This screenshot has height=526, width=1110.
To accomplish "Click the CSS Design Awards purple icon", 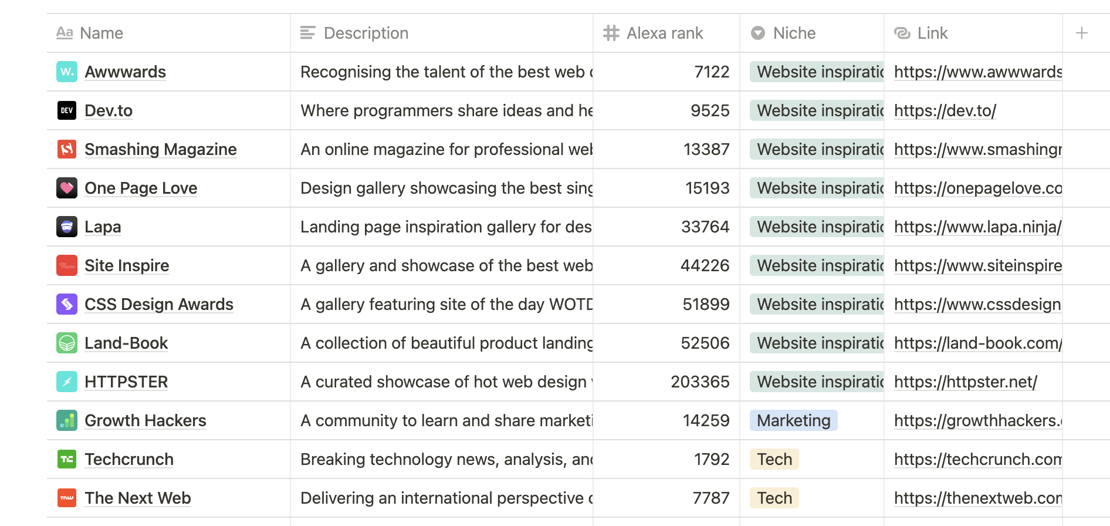I will coord(67,304).
